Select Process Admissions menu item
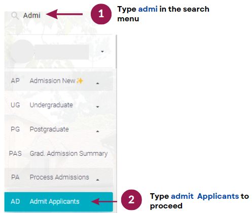Screen dimensions: 252x213 59,177
